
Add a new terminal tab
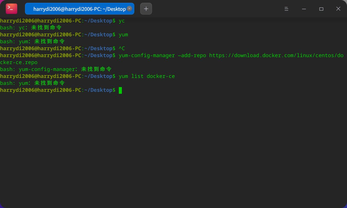click(146, 9)
